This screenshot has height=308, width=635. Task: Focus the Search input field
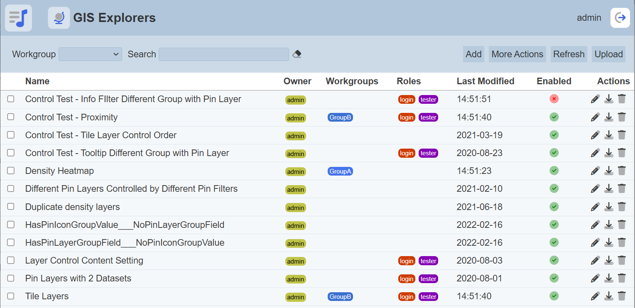223,54
